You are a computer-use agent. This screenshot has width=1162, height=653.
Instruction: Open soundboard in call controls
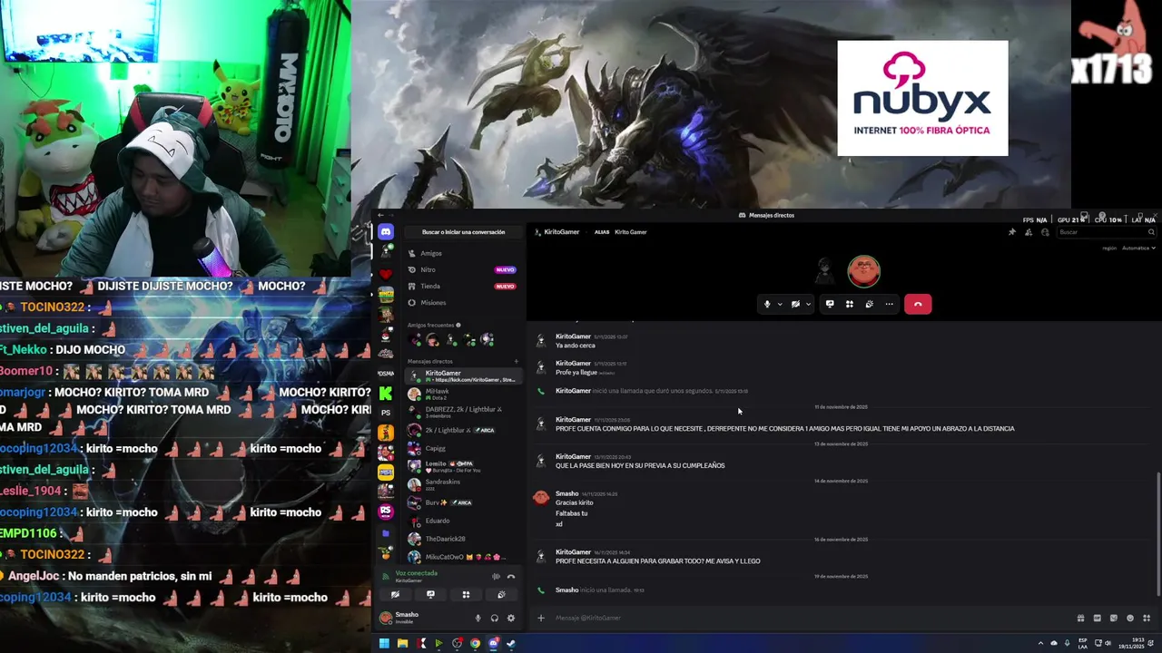(870, 304)
